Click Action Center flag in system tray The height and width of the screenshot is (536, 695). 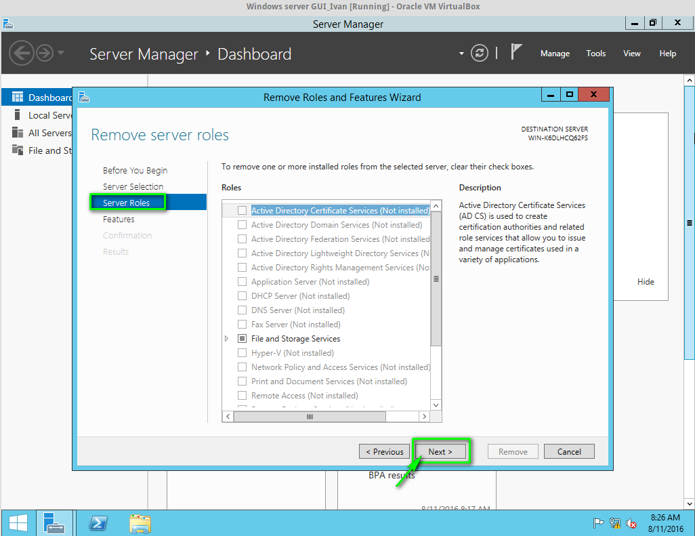(x=598, y=523)
